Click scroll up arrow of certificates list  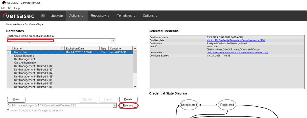click(135, 48)
